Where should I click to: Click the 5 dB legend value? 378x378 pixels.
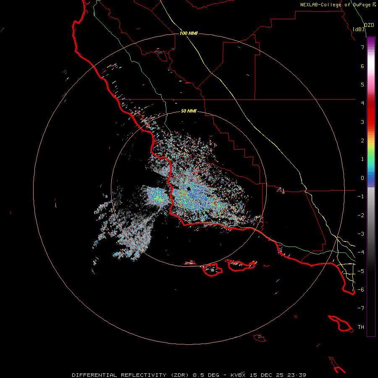pos(362,84)
